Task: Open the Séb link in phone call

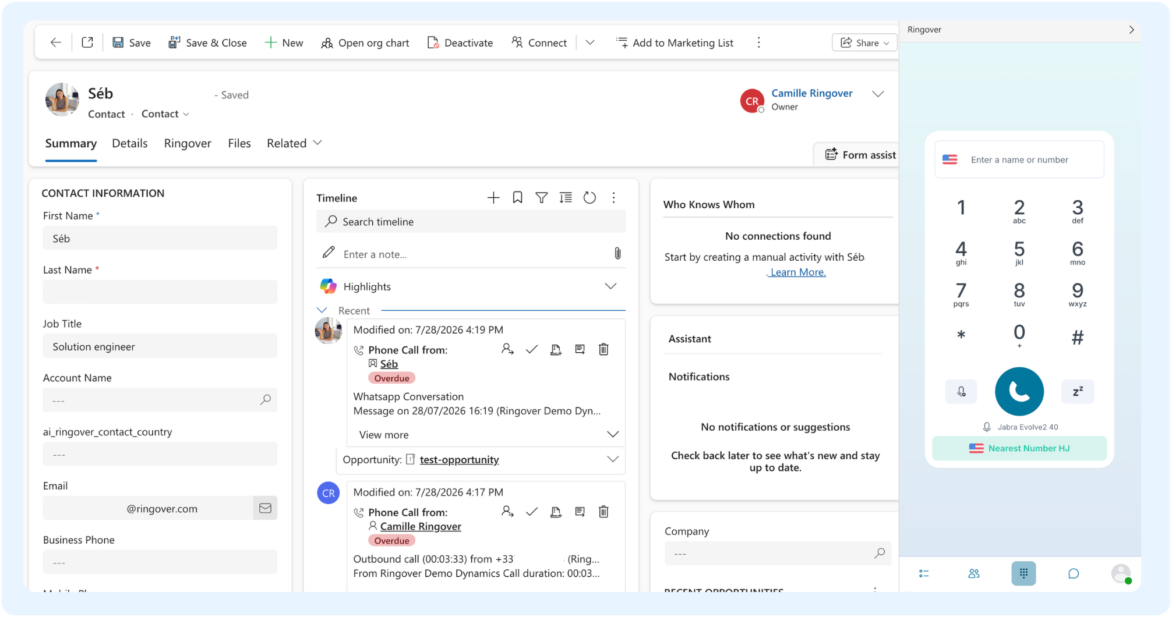Action: point(389,364)
